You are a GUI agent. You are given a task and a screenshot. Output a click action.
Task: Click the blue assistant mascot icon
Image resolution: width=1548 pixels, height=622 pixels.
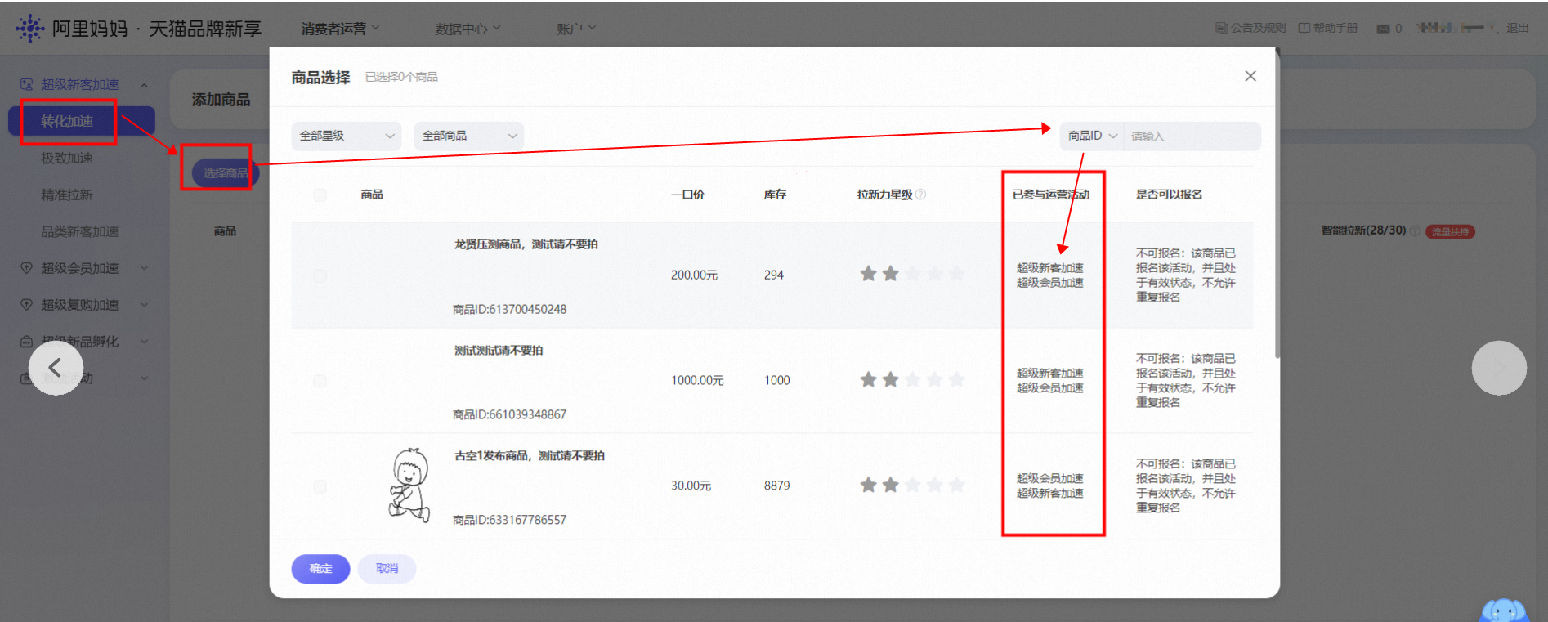1504,610
